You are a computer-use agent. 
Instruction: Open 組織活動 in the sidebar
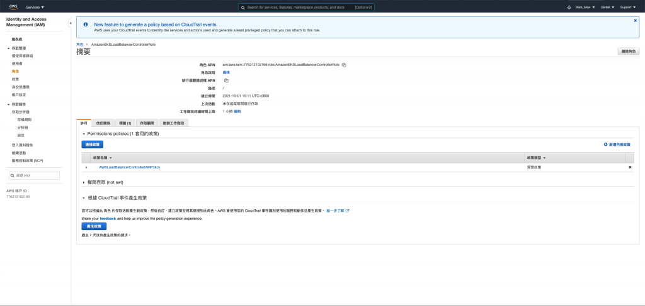[x=19, y=153]
